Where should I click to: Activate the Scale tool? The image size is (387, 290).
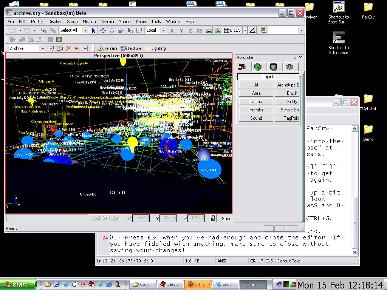[x=121, y=30]
